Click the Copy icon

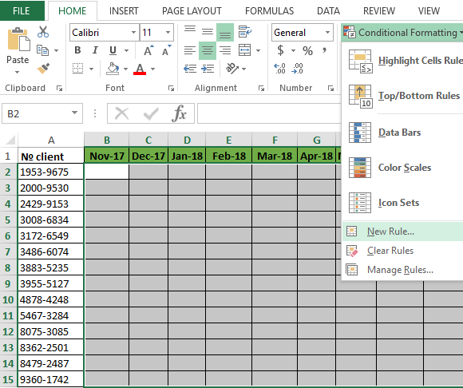point(42,50)
